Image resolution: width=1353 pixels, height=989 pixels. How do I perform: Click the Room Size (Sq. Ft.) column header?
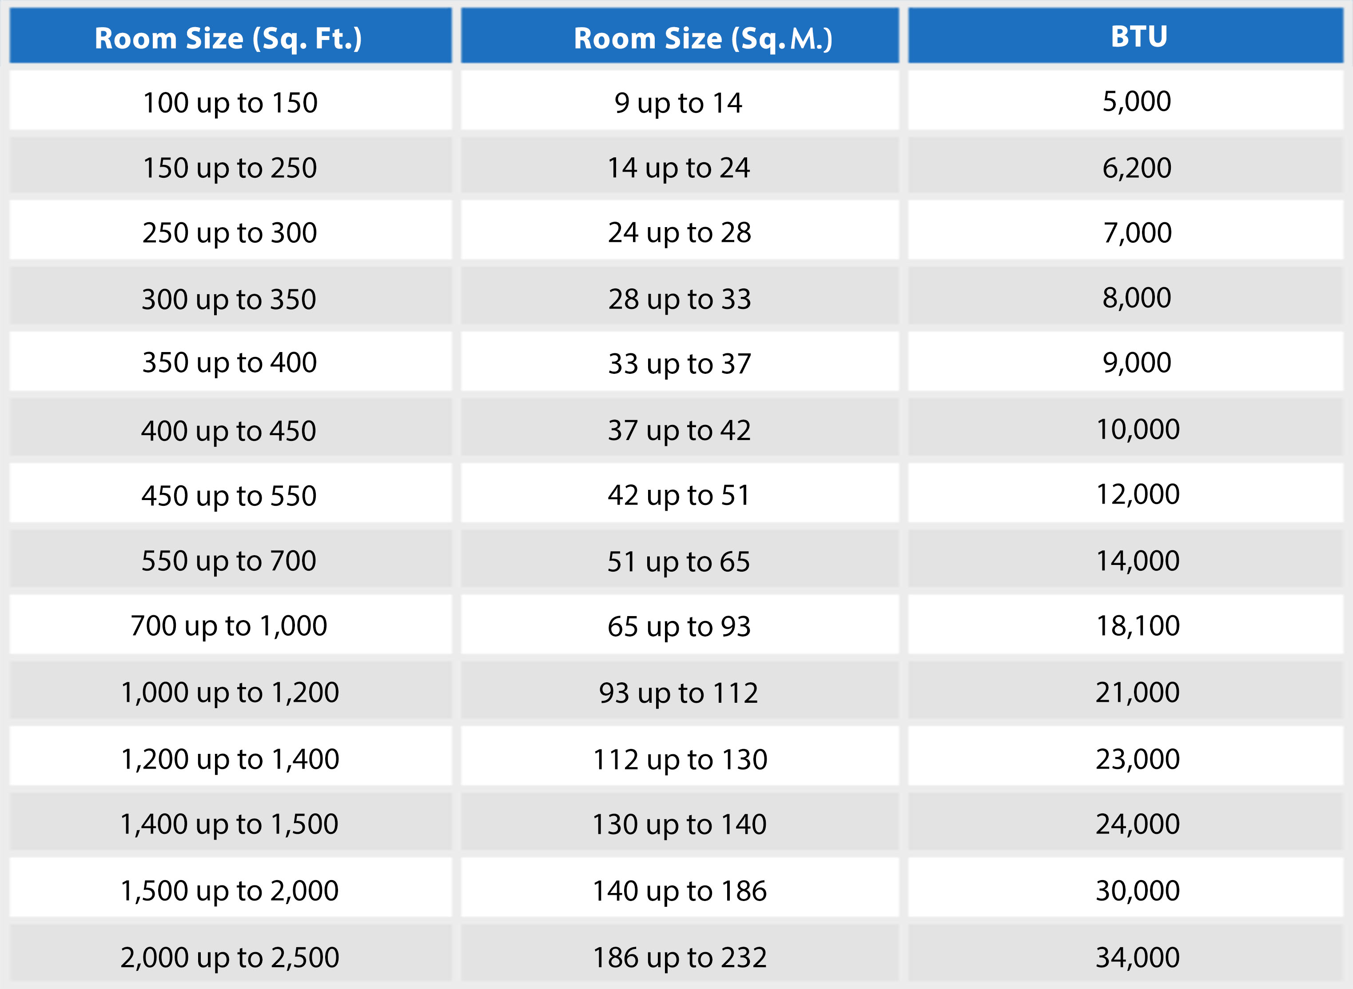coord(229,38)
